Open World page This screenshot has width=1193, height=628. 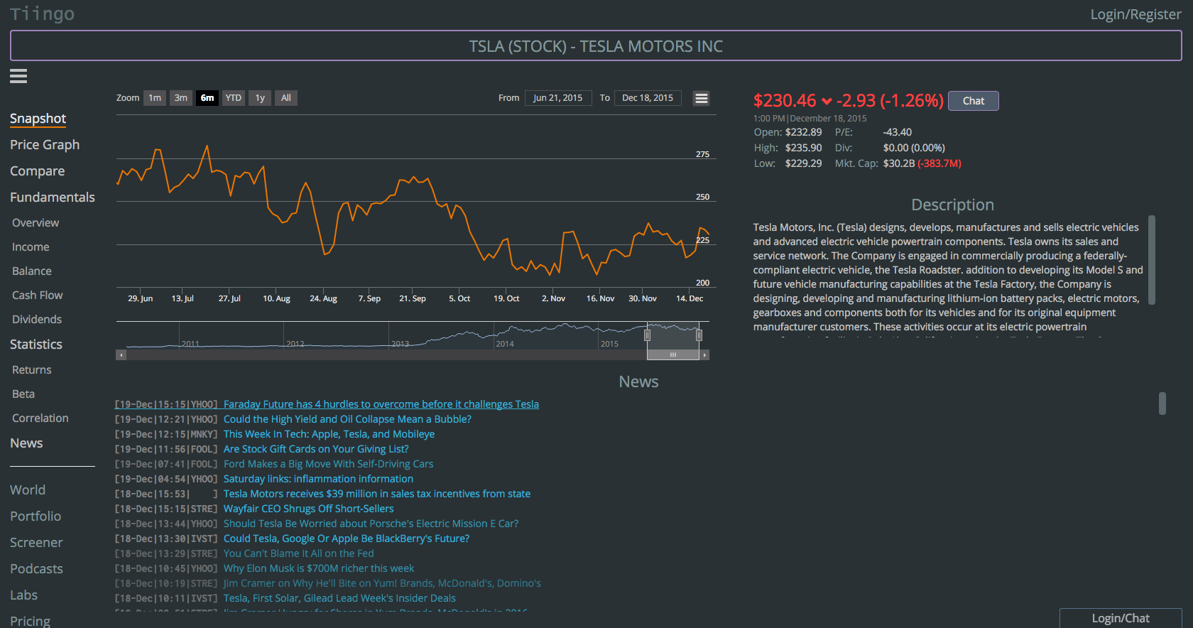click(28, 490)
